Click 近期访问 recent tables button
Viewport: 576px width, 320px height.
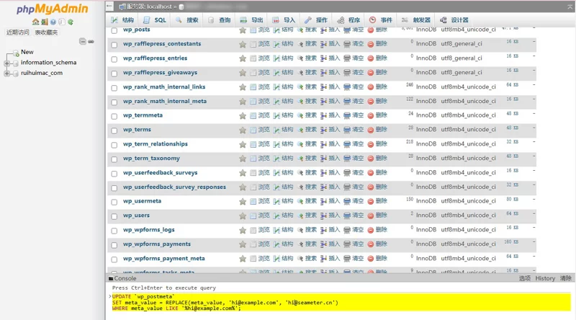pyautogui.click(x=17, y=32)
